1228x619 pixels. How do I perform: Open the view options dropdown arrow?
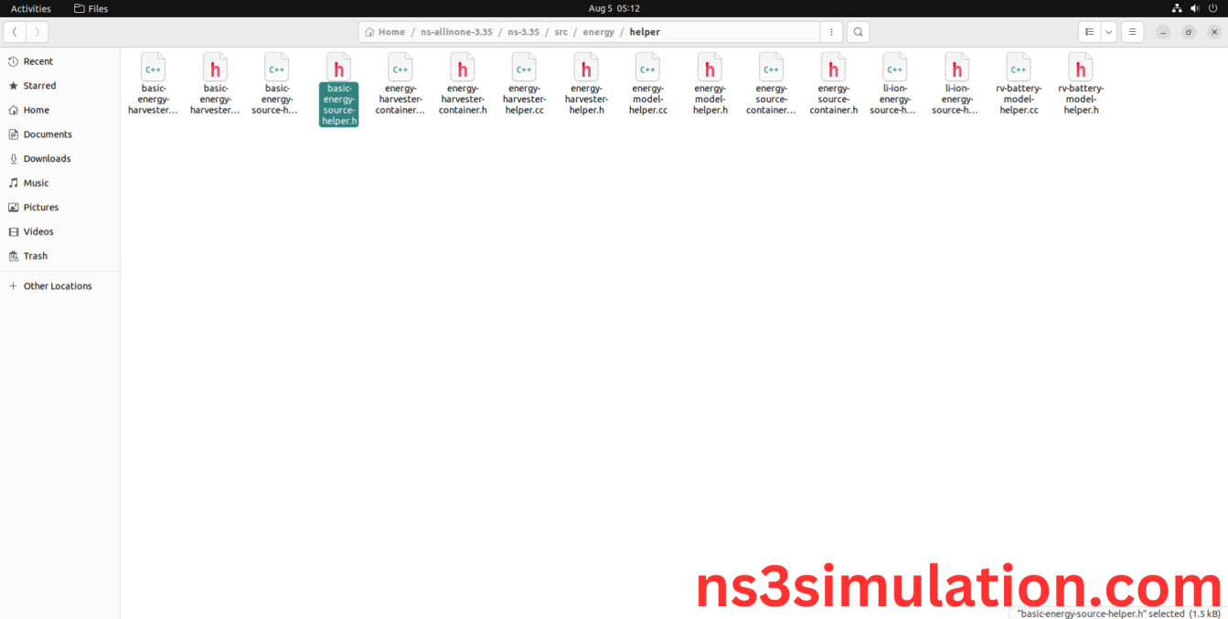pyautogui.click(x=1108, y=32)
